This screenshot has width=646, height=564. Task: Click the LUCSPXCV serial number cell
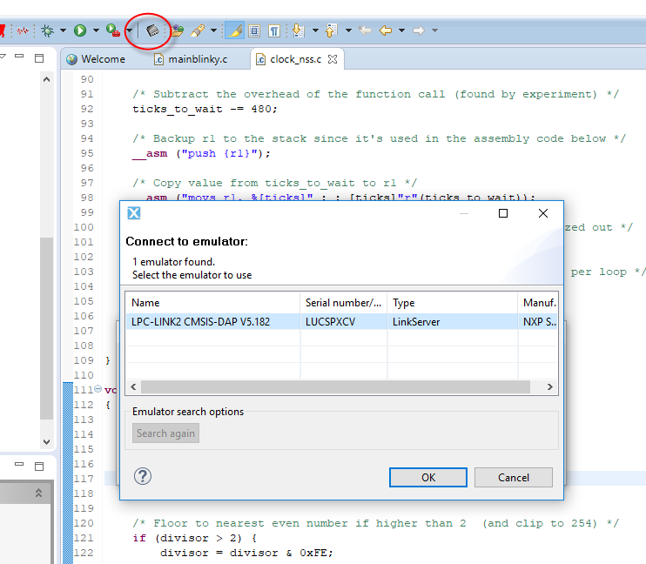coord(331,322)
